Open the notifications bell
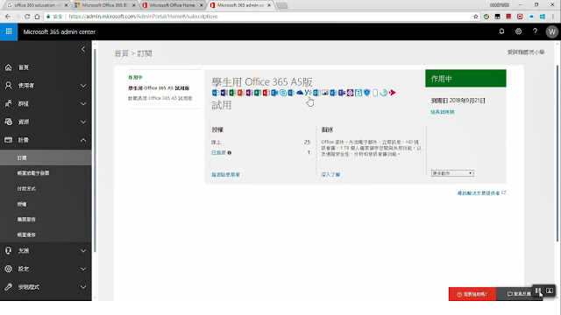 [501, 31]
